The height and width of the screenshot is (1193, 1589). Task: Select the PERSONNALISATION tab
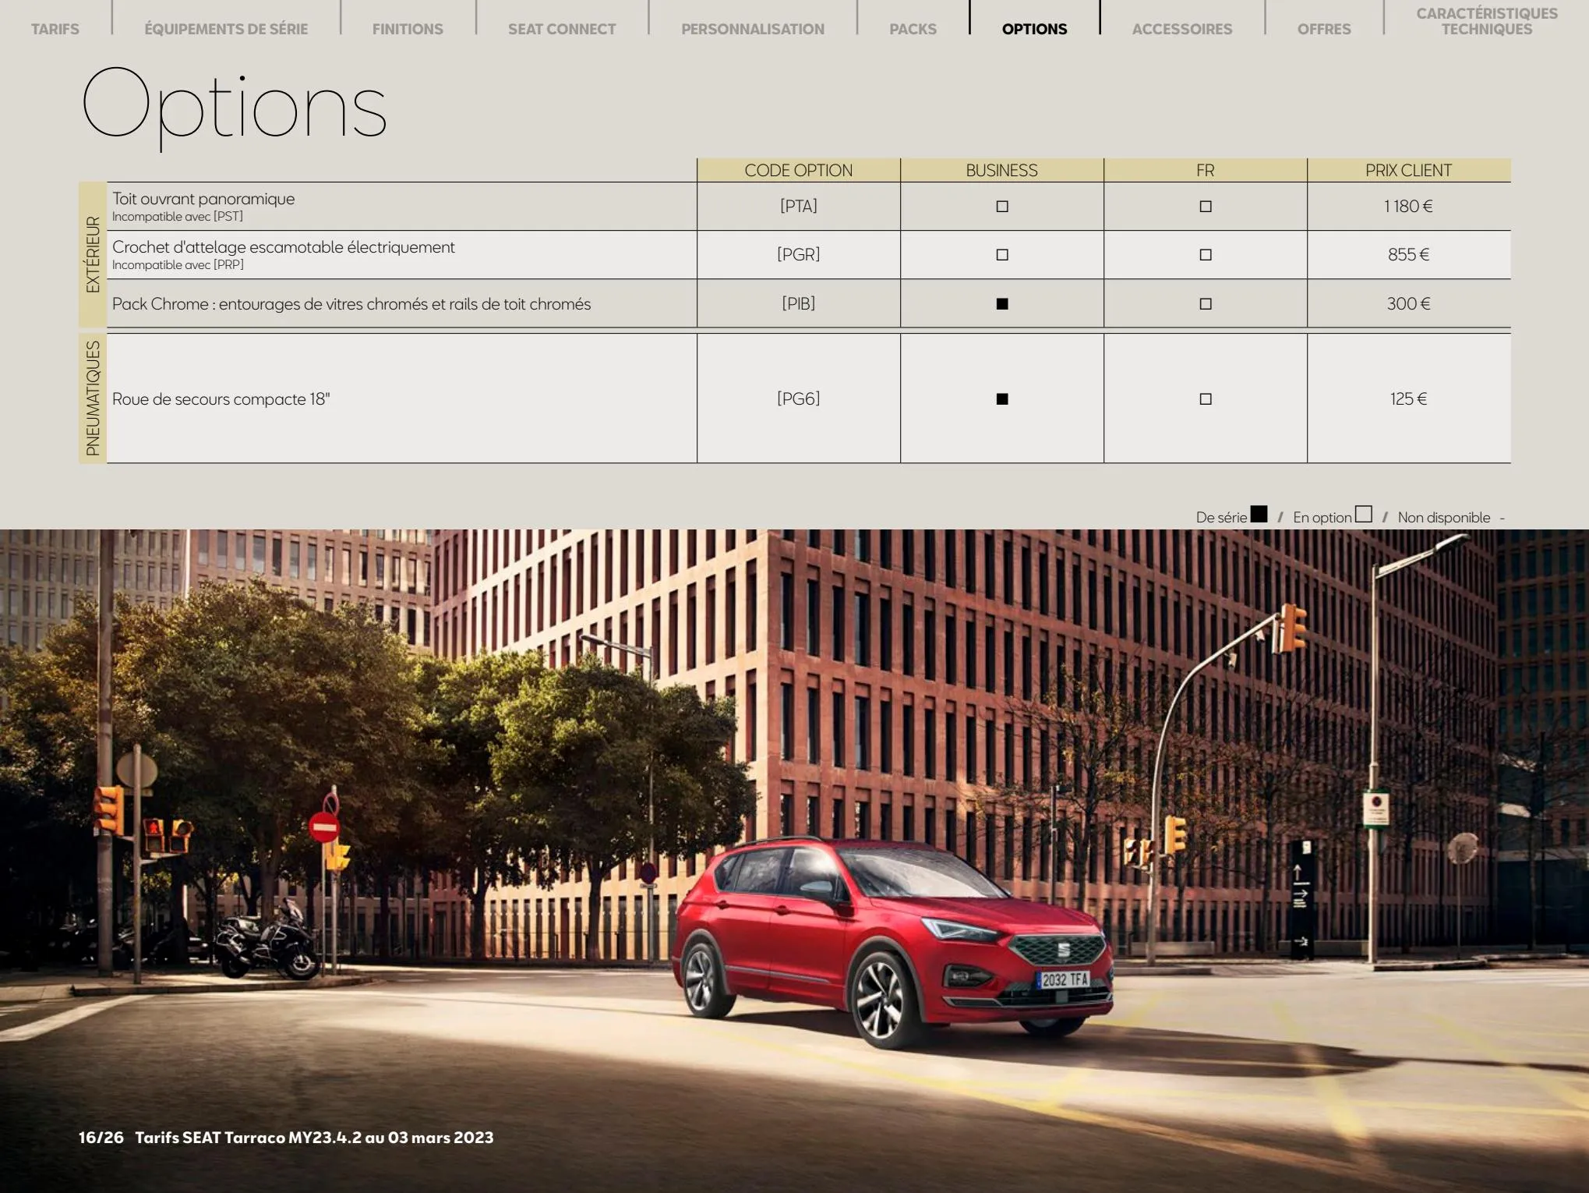click(x=753, y=29)
